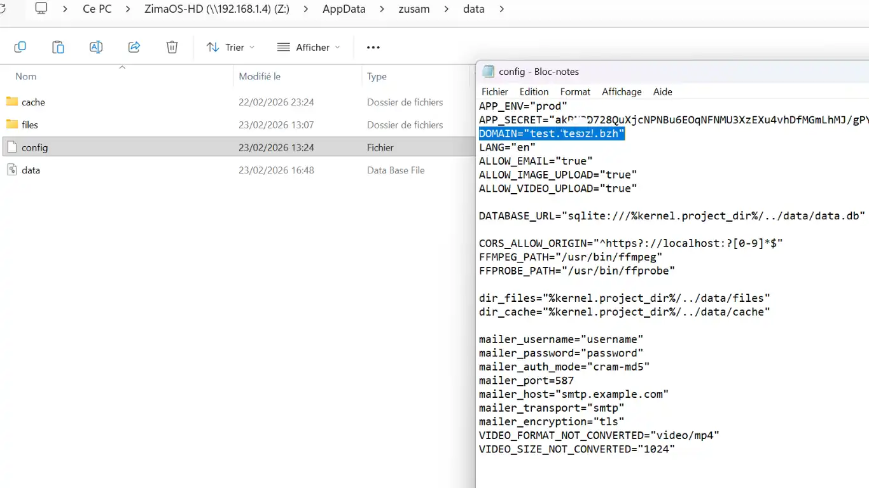Go to zusam folder in breadcrumb path
869x488 pixels.
coord(414,9)
